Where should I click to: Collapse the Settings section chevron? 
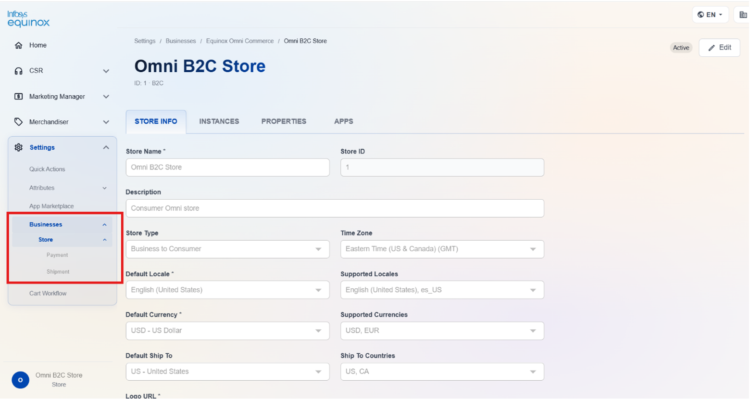(x=106, y=147)
